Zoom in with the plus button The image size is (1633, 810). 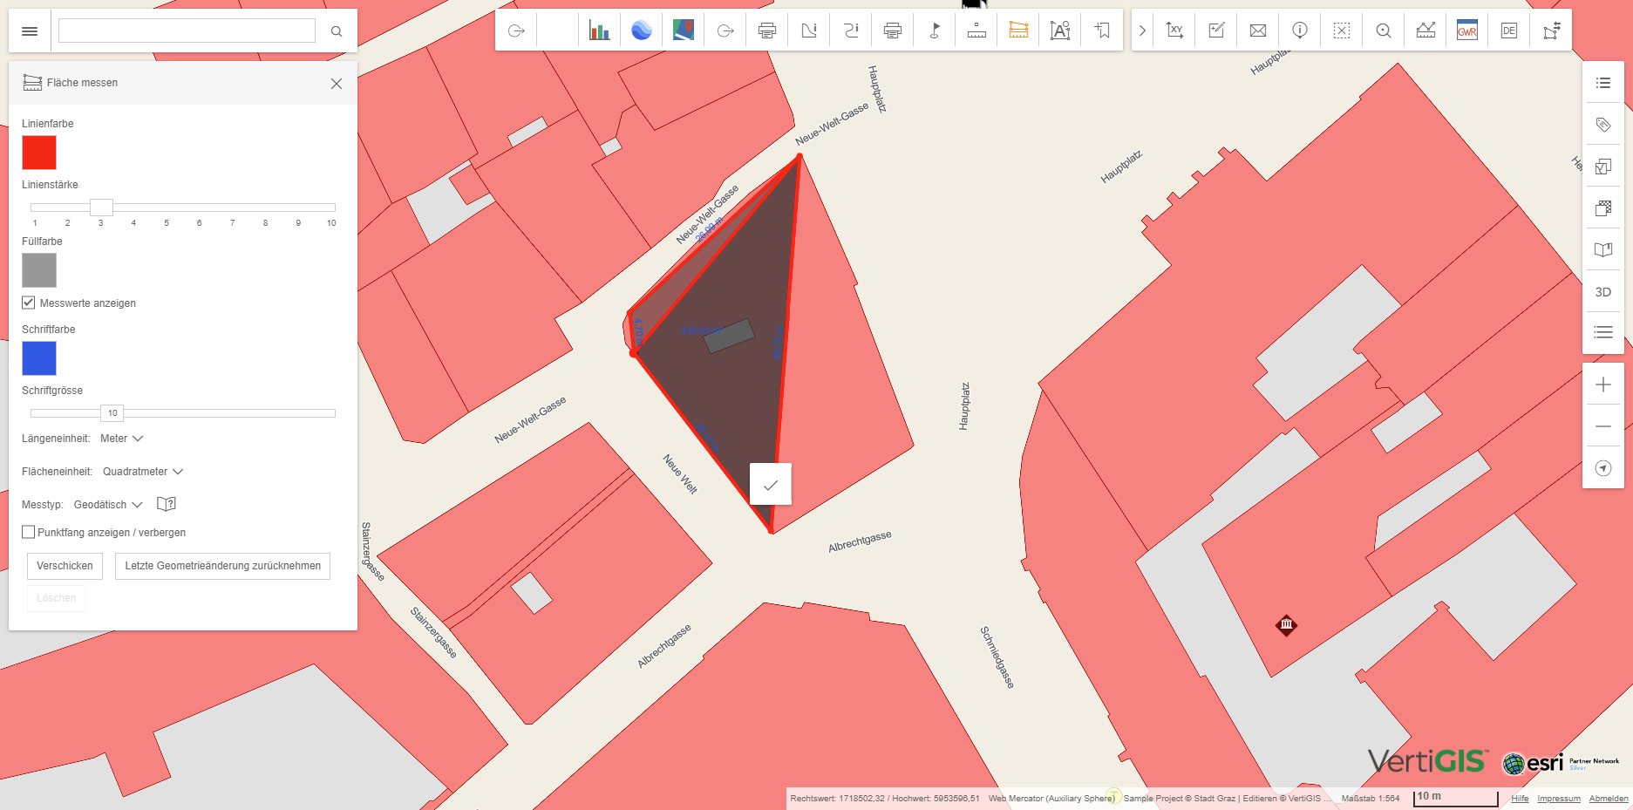(1602, 385)
